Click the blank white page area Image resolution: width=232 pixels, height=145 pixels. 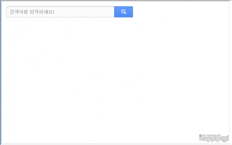coord(116,77)
